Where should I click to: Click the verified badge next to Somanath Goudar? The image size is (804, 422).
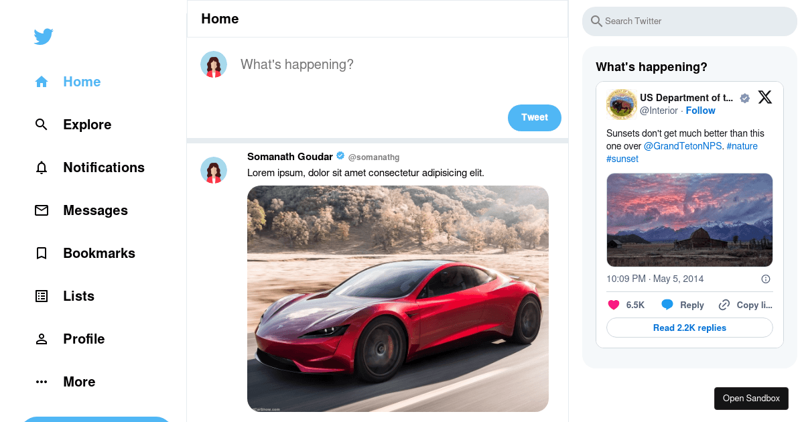point(340,156)
